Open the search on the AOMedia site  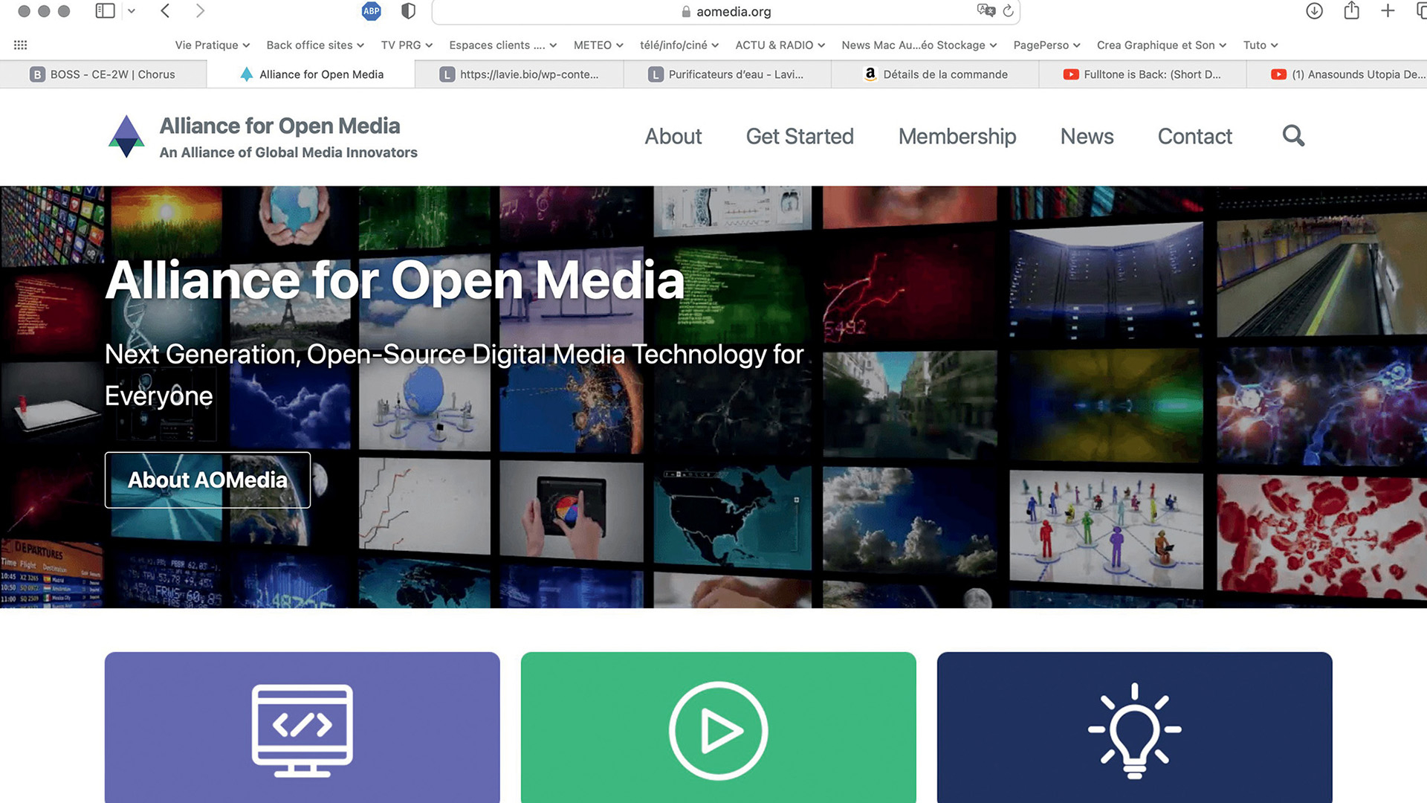point(1292,136)
